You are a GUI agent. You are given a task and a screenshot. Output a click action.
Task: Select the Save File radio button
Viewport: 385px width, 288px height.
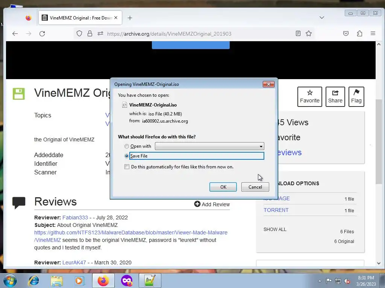point(126,156)
